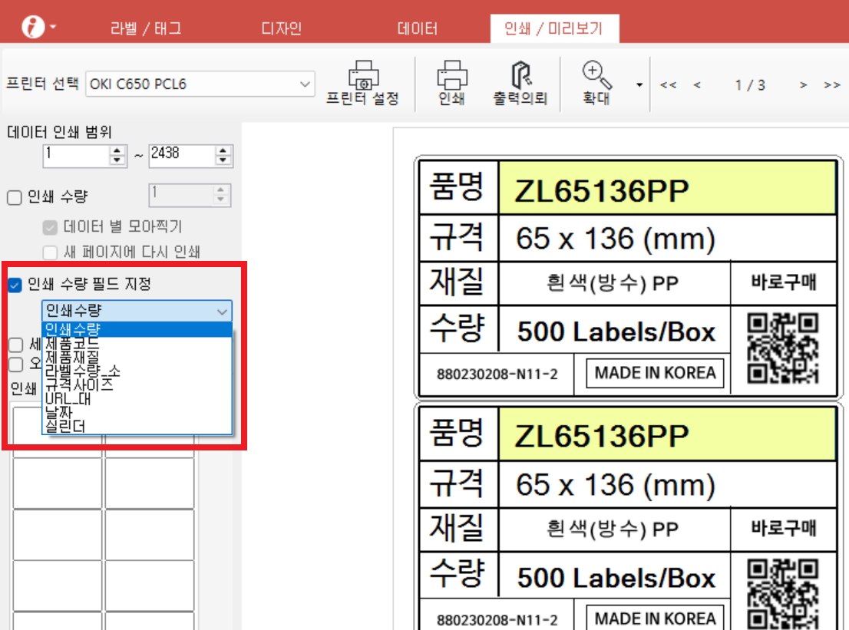Jump to the last preview page
Viewport: 849px width, 630px height.
[832, 85]
